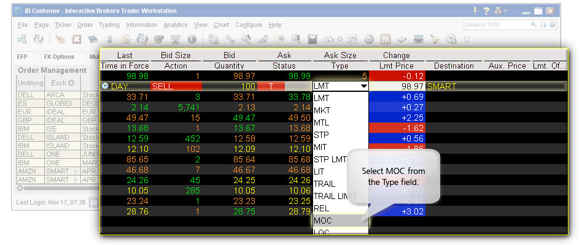Open the Ticker menu
The image size is (582, 245).
(x=63, y=24)
